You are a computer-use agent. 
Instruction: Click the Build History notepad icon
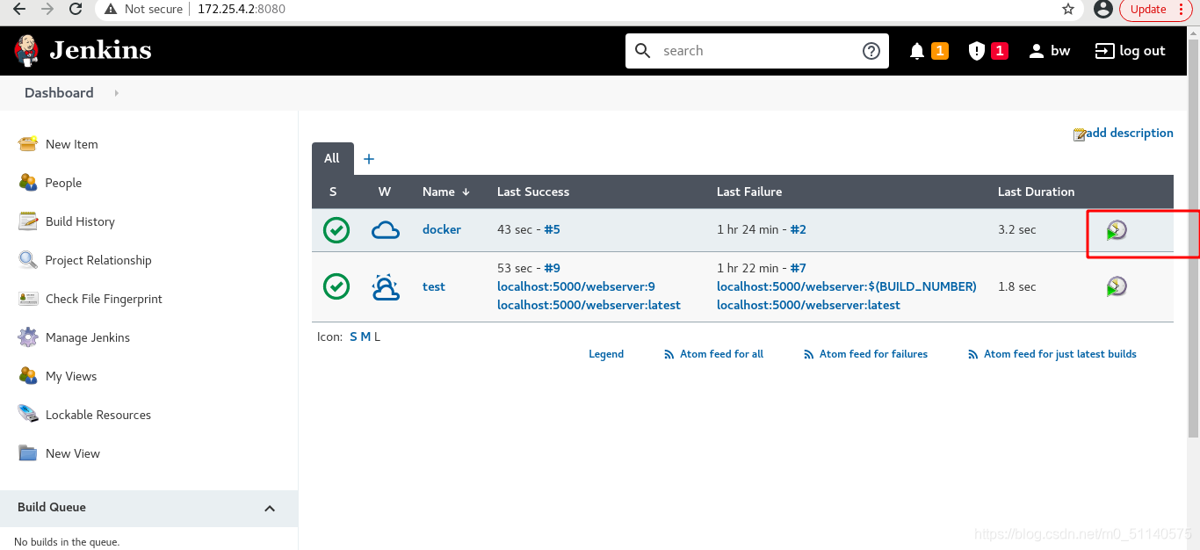coord(28,221)
